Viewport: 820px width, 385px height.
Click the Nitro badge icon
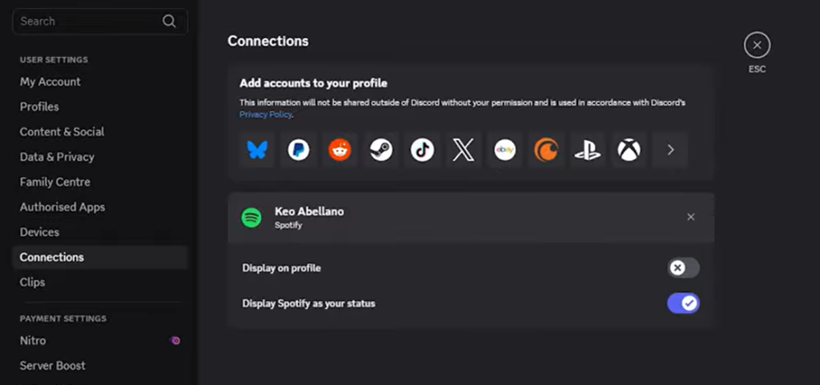pyautogui.click(x=175, y=341)
